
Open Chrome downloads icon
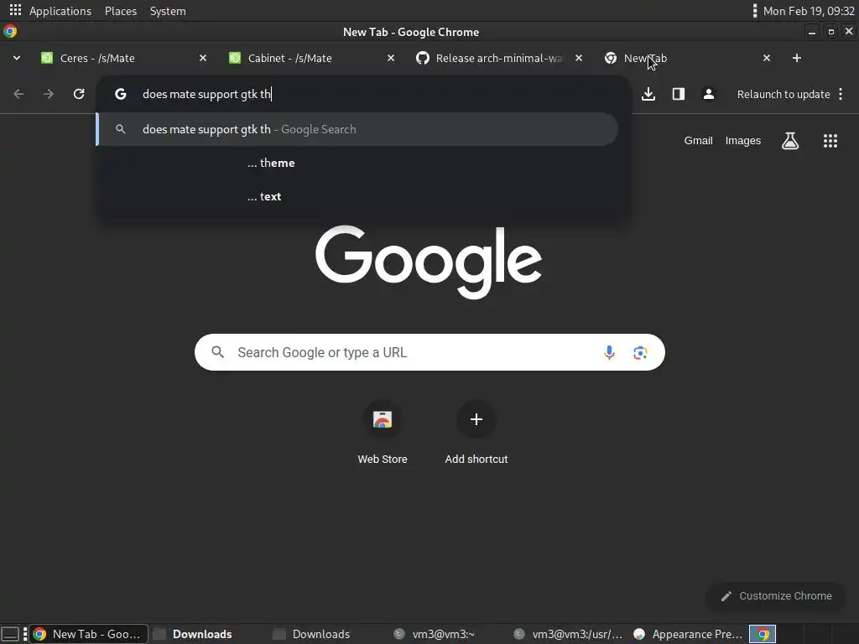[x=648, y=94]
